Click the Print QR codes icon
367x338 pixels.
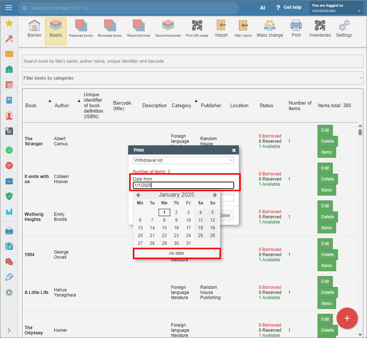coord(197,29)
